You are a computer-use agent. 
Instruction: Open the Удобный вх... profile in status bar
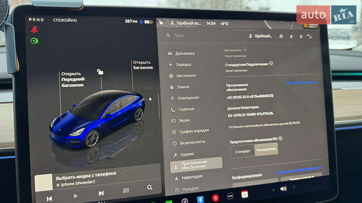pos(186,23)
